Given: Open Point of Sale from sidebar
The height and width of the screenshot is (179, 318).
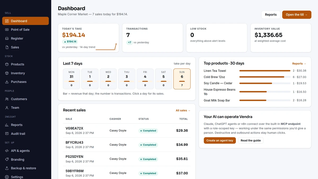Looking at the screenshot, I should 25,30.
